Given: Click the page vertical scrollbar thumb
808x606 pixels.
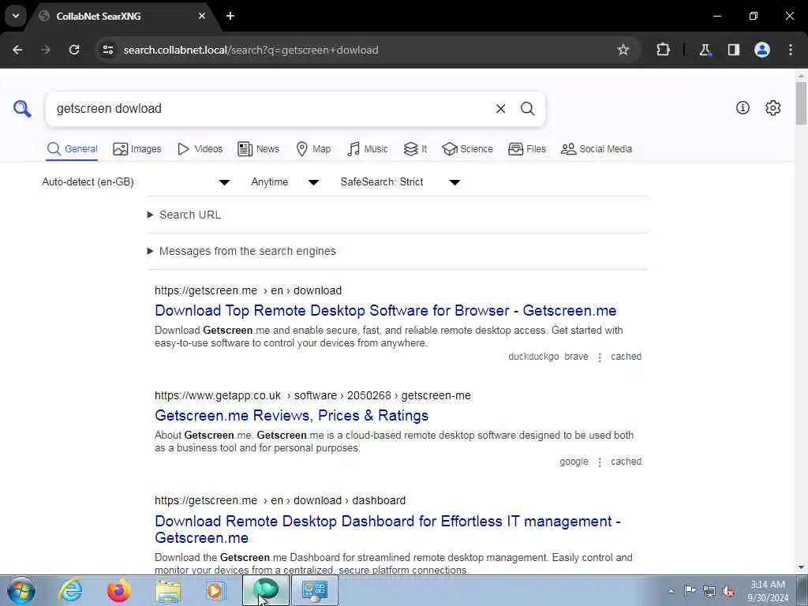Looking at the screenshot, I should pyautogui.click(x=801, y=103).
